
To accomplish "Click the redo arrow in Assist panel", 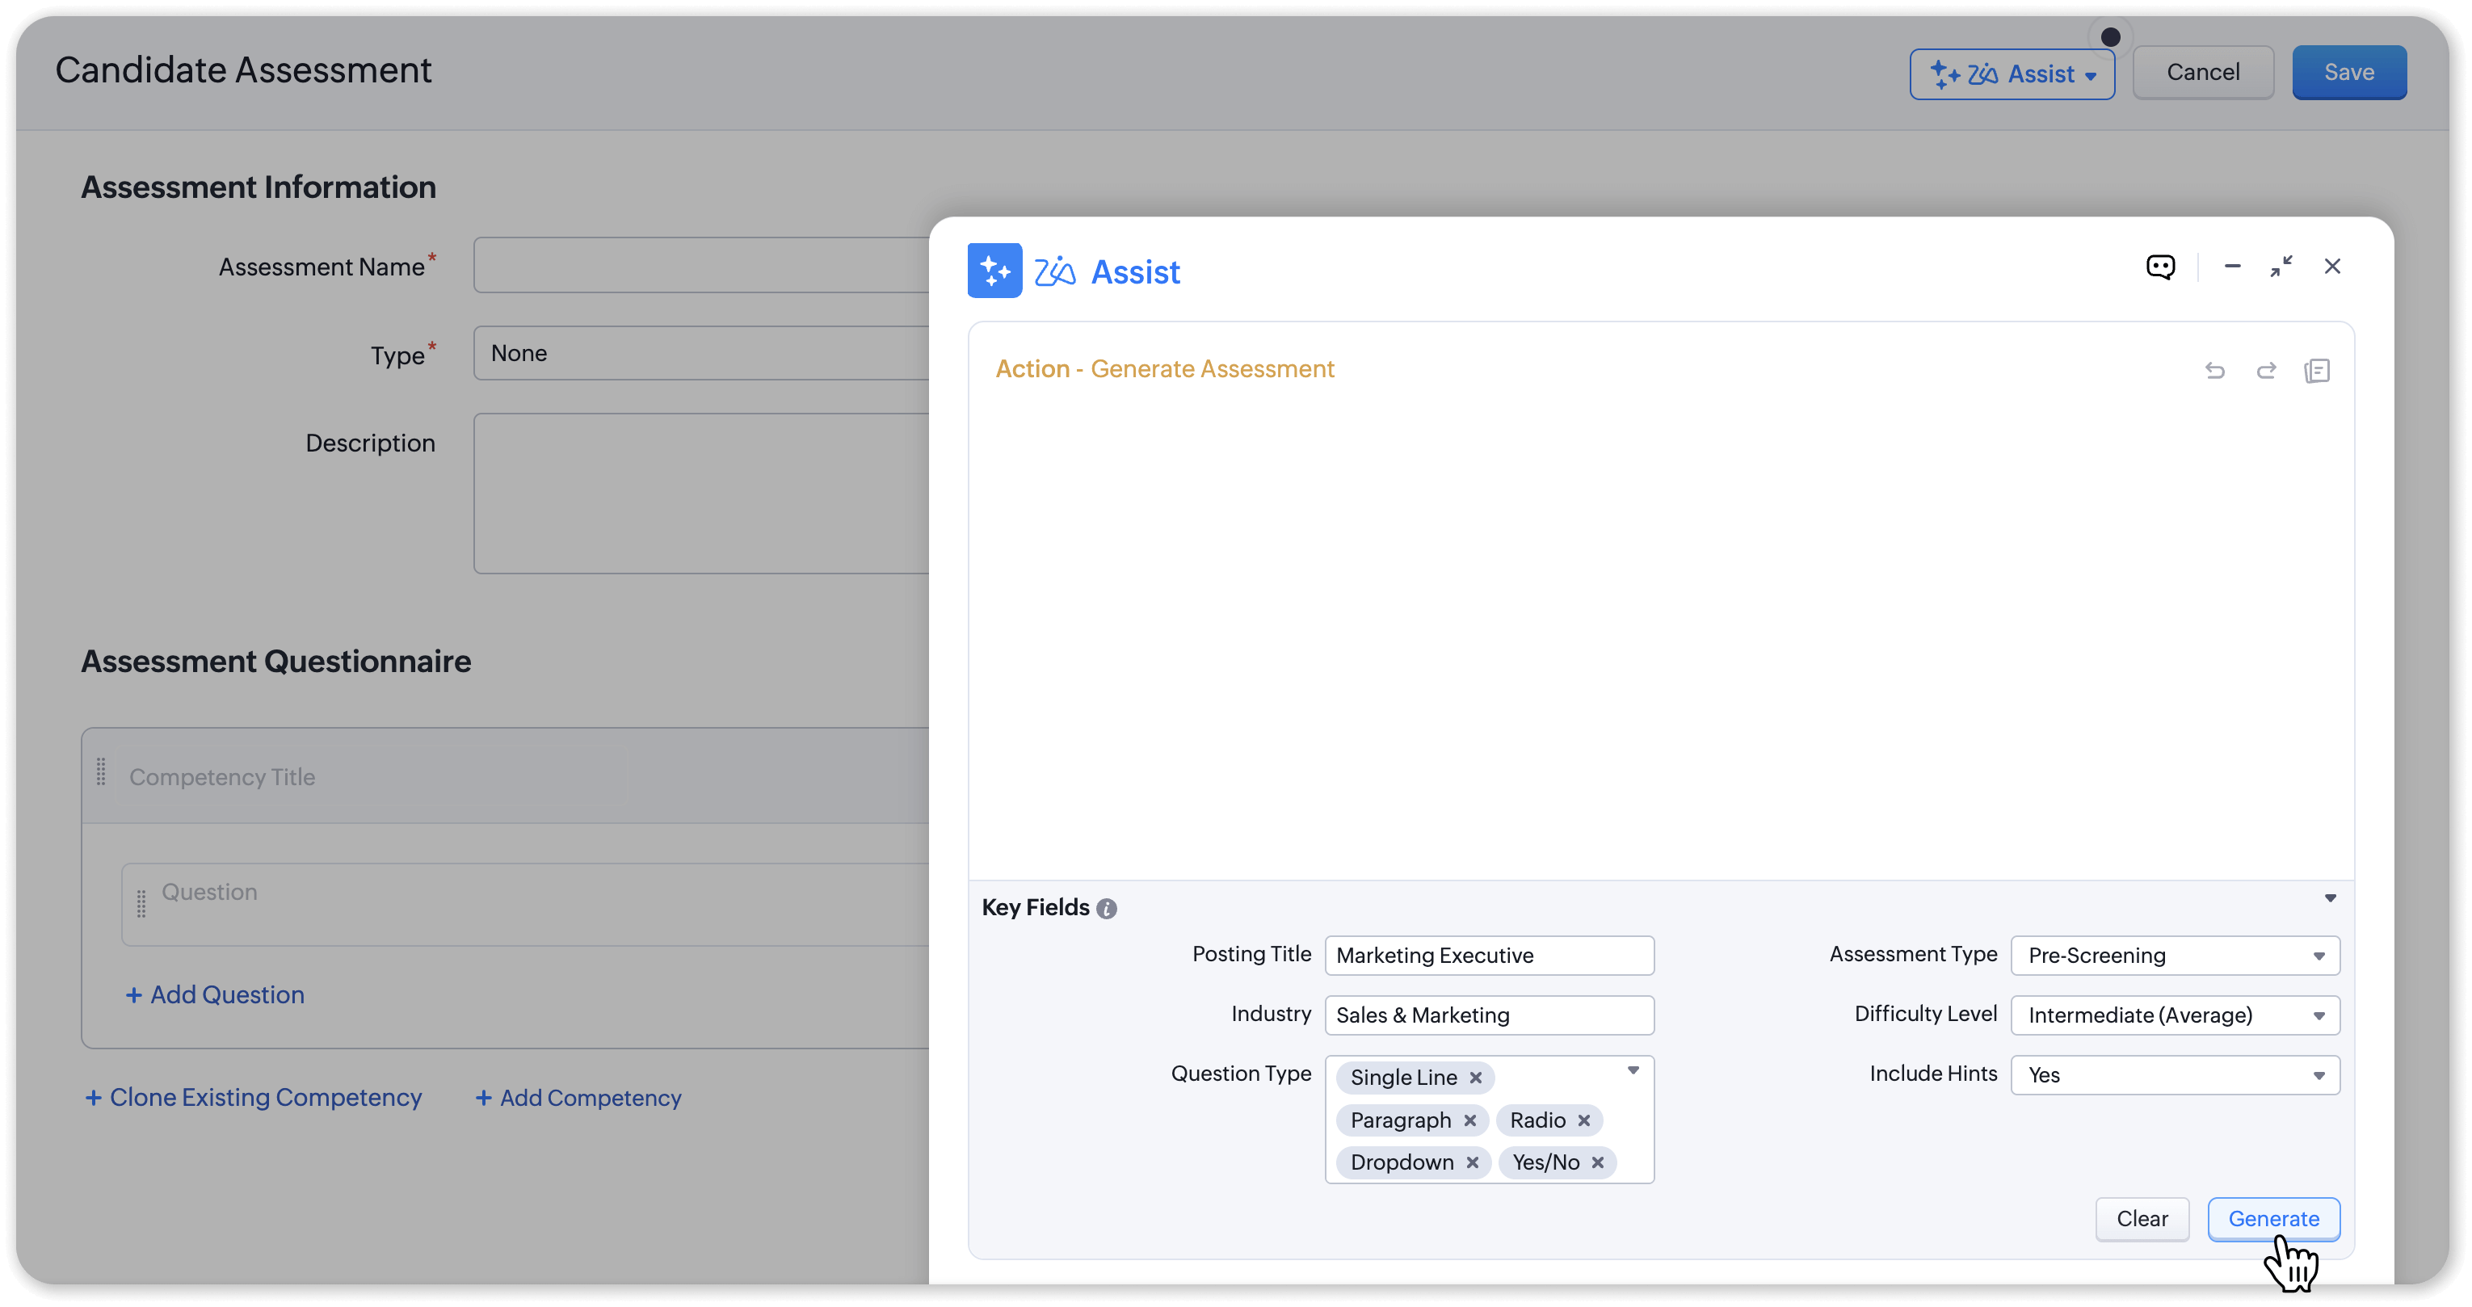I will [x=2266, y=371].
